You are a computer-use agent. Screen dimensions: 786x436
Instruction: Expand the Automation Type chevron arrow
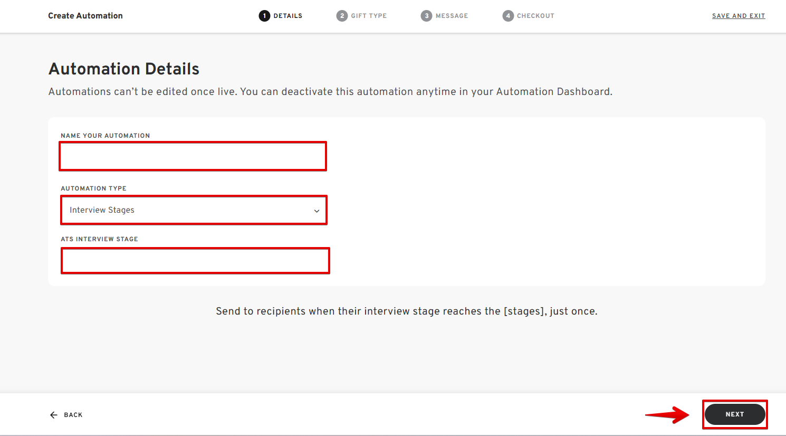coord(317,211)
